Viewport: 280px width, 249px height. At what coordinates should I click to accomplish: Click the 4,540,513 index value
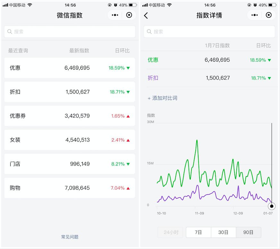78,140
